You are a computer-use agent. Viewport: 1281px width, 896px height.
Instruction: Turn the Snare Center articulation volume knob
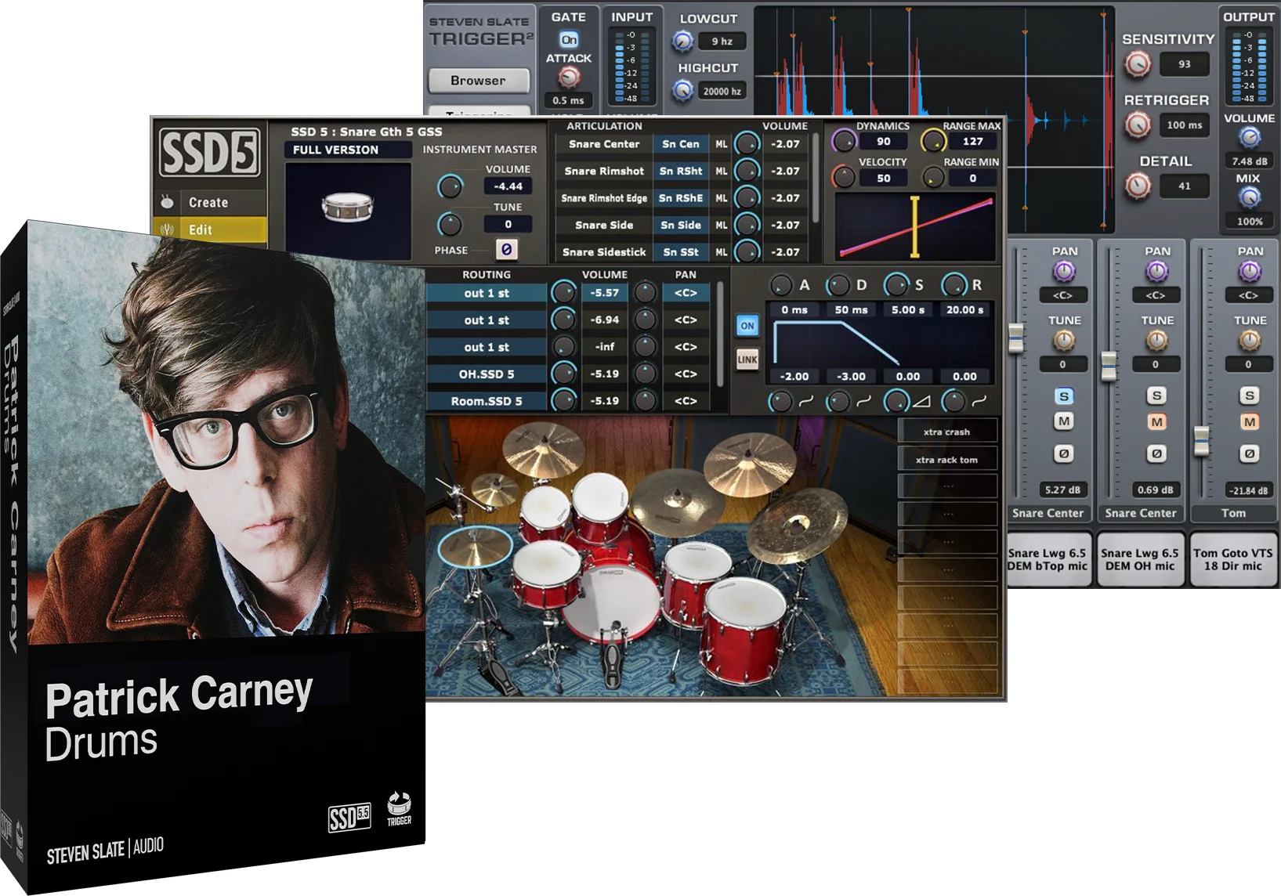point(747,144)
